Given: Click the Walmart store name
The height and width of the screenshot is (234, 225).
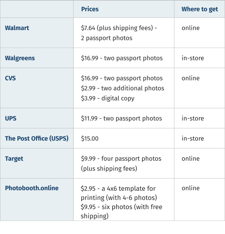Looking at the screenshot, I should (17, 28).
